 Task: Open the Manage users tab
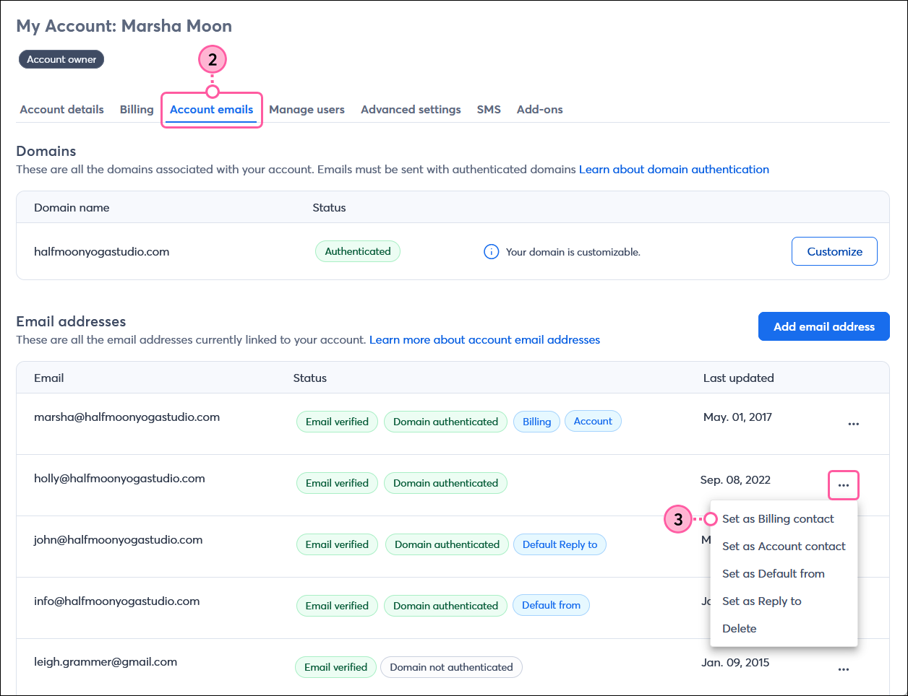(x=307, y=110)
